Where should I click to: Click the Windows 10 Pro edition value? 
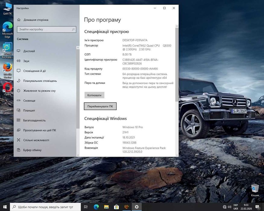(132, 127)
